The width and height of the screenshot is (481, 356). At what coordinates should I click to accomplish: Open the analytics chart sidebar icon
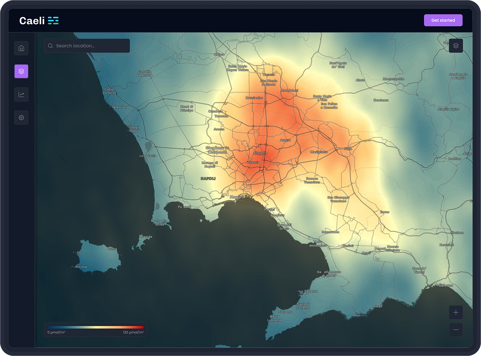click(21, 94)
